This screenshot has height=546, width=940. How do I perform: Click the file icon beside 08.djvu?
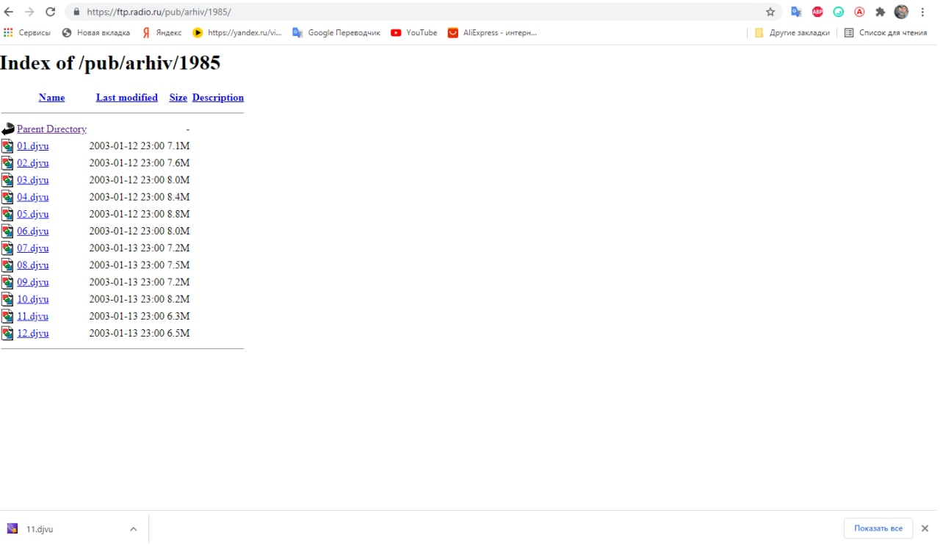tap(7, 265)
